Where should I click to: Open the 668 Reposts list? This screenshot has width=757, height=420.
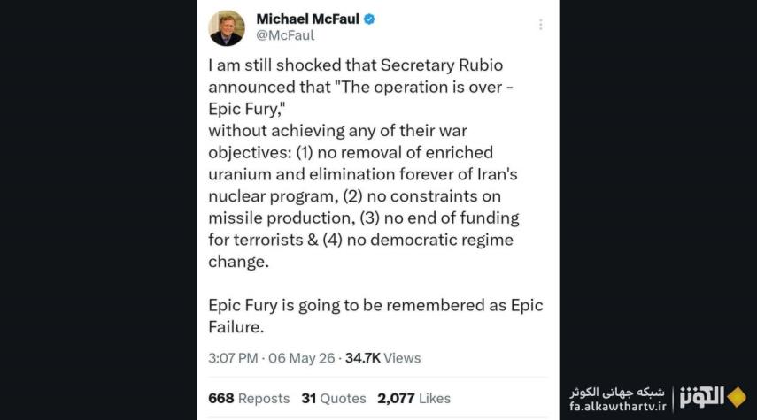(x=249, y=398)
